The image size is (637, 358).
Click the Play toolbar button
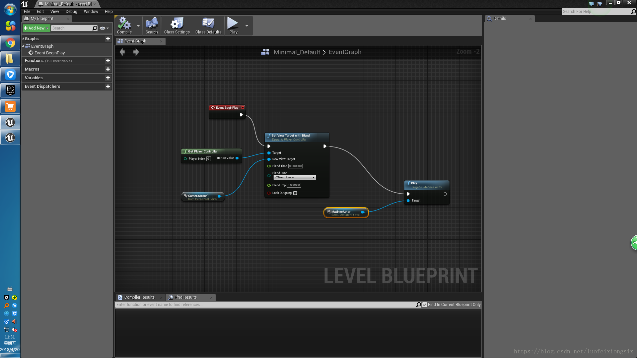pos(233,26)
